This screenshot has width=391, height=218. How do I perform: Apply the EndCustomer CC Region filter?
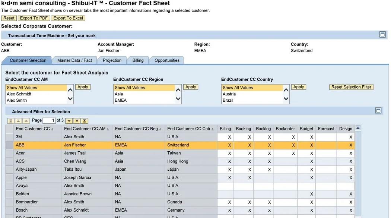[191, 87]
